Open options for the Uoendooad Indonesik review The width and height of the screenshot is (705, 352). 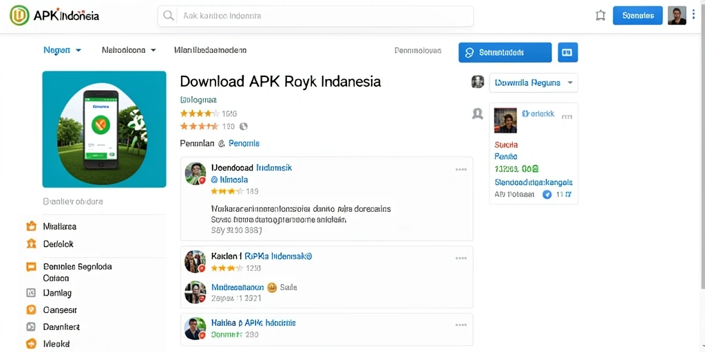click(461, 170)
